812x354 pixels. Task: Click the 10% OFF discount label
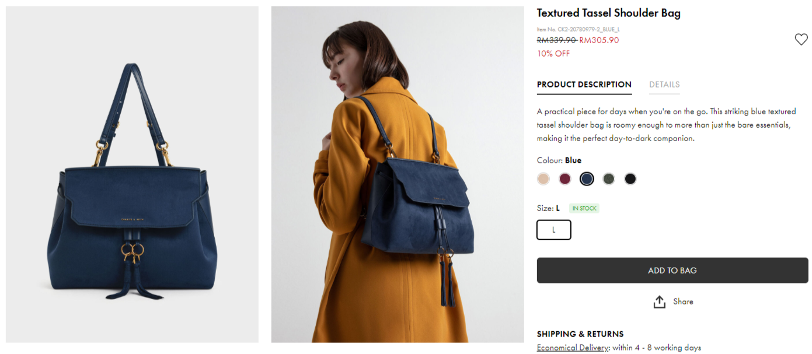[x=553, y=54]
